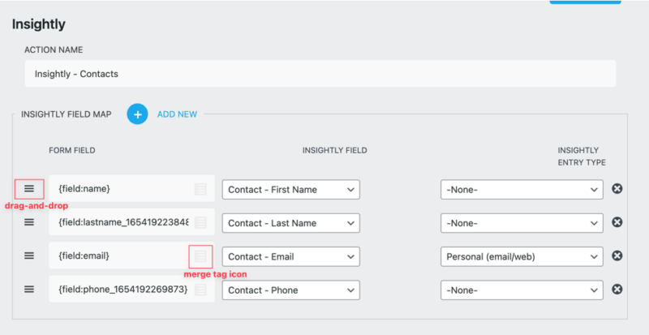The image size is (649, 335).
Task: Click the INSIGHTLY FIELD MAP label
Action: pos(67,114)
